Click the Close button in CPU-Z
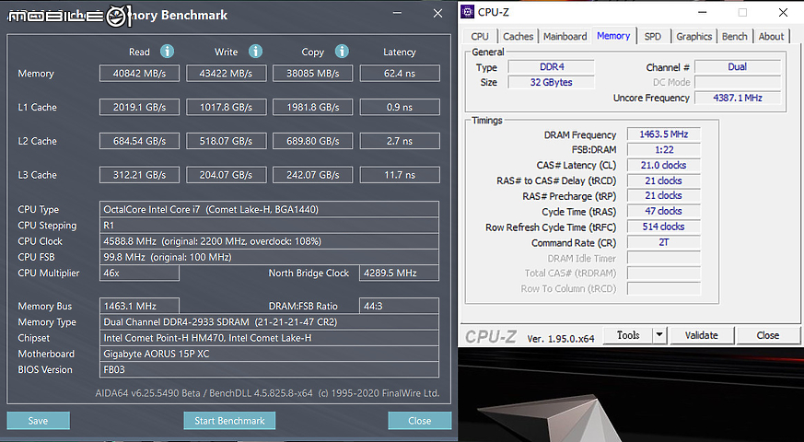 coord(767,335)
